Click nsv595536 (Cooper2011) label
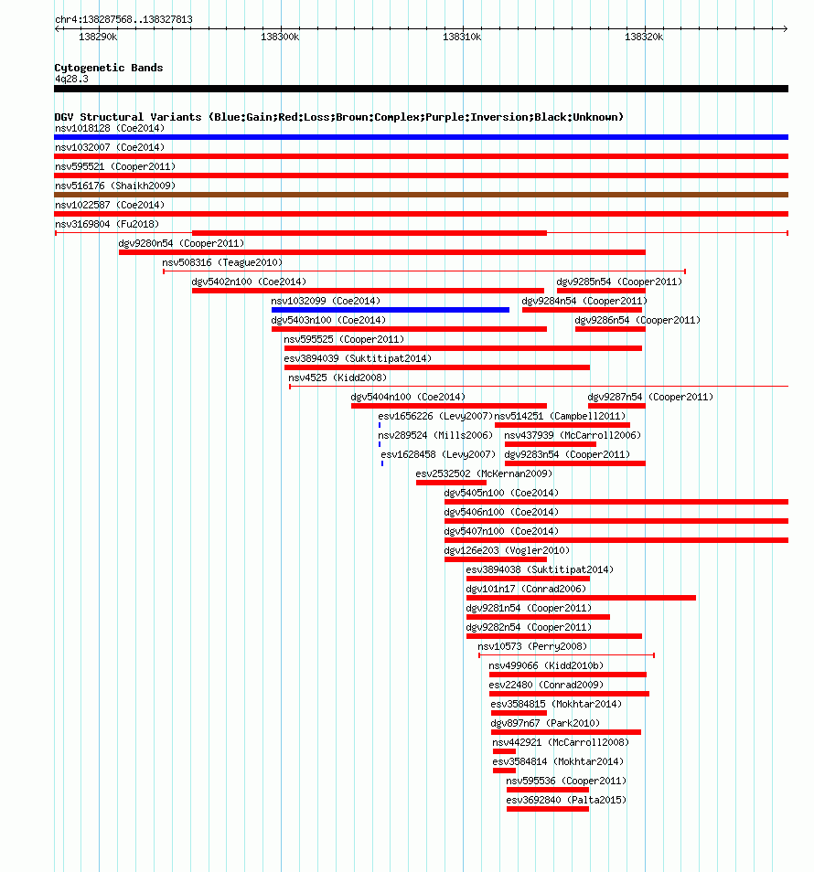 (566, 781)
